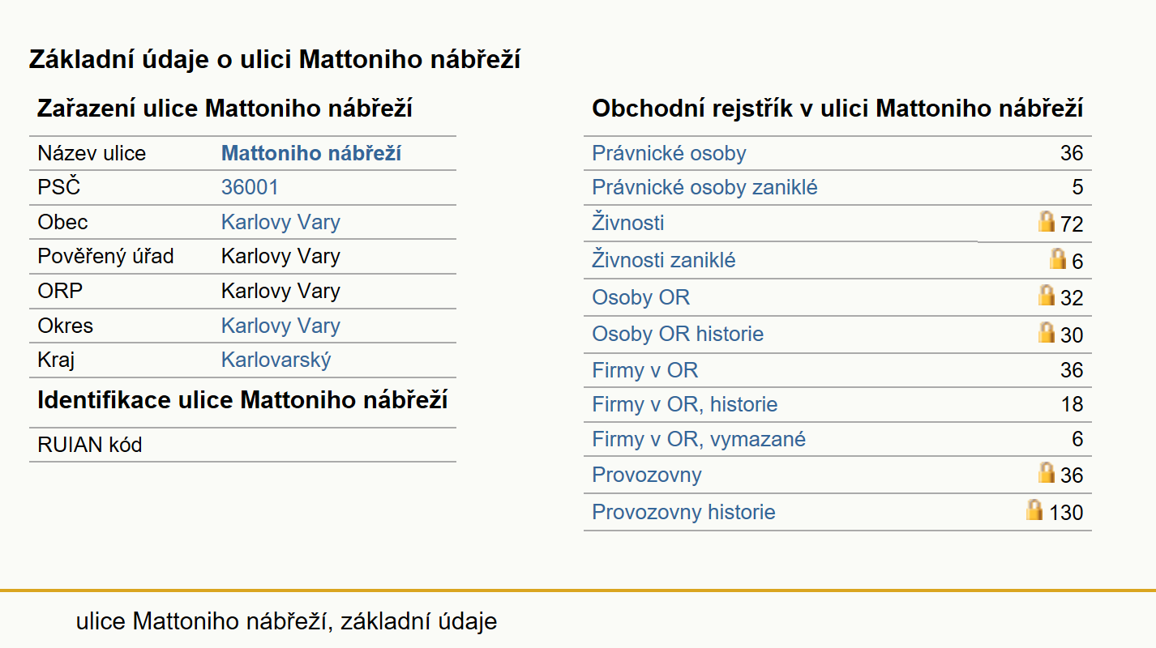Follow the Obec Karlovy Vary link
Screen dimensions: 1156x648
click(280, 223)
